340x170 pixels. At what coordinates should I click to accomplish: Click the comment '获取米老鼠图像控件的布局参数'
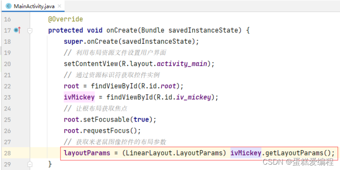pyautogui.click(x=121, y=142)
